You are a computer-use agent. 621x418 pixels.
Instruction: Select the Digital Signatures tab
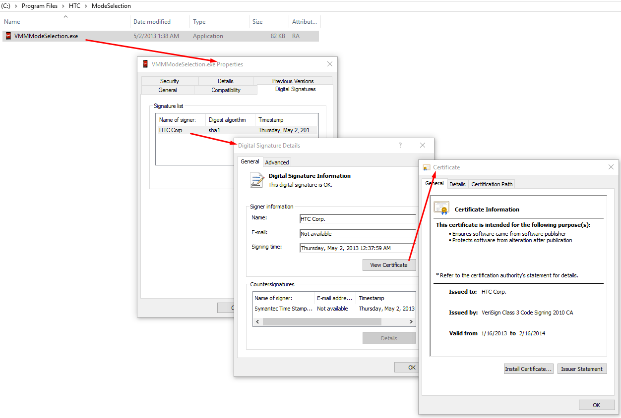(296, 89)
